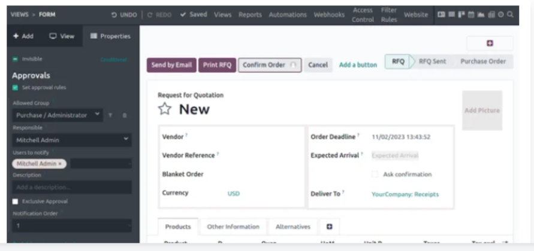The image size is (534, 251).
Task: Open Filter Rules menu
Action: (x=389, y=15)
